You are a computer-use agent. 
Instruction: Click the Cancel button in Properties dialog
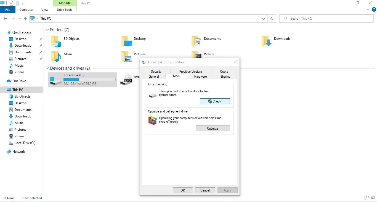tap(205, 190)
